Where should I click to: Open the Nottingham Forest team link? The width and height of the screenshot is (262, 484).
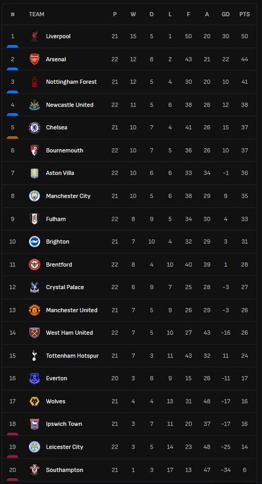point(71,82)
